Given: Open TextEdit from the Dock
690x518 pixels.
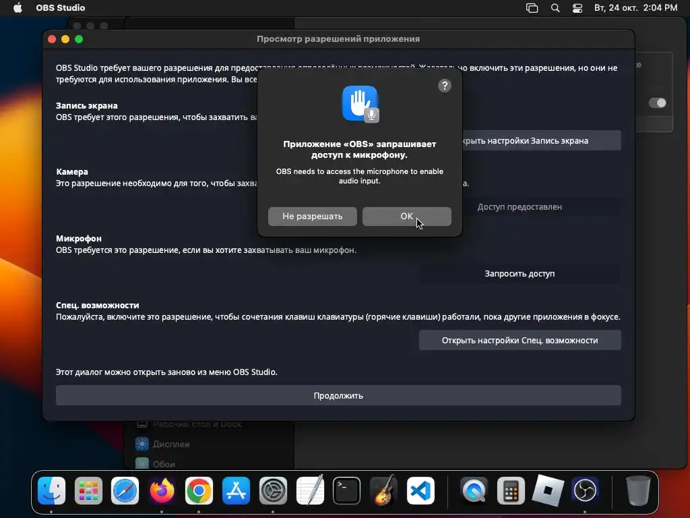Looking at the screenshot, I should (x=310, y=490).
